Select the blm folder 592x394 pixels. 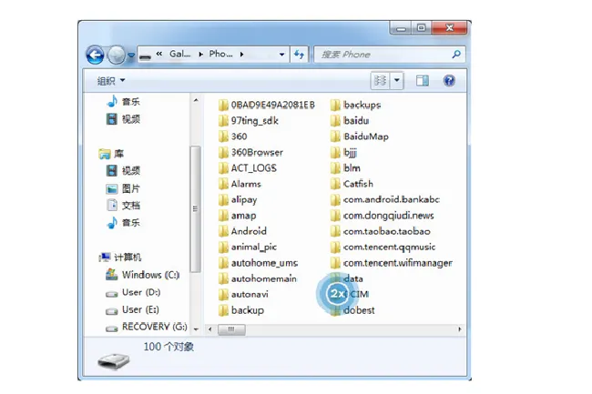(345, 168)
